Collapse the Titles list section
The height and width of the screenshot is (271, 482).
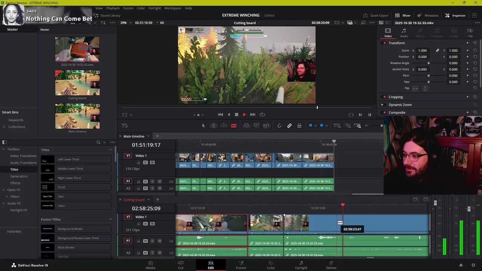pos(110,150)
